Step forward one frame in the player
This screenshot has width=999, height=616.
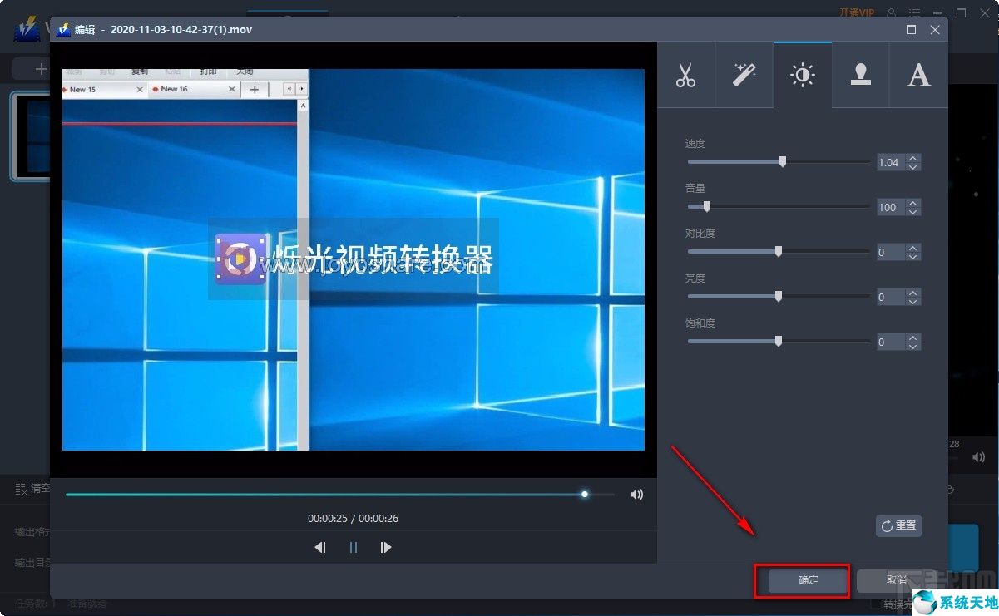tap(385, 547)
